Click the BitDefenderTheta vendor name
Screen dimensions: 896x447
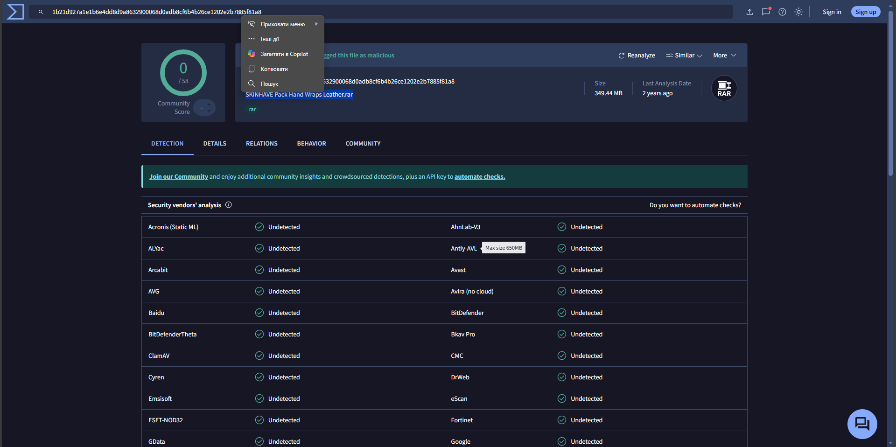172,335
